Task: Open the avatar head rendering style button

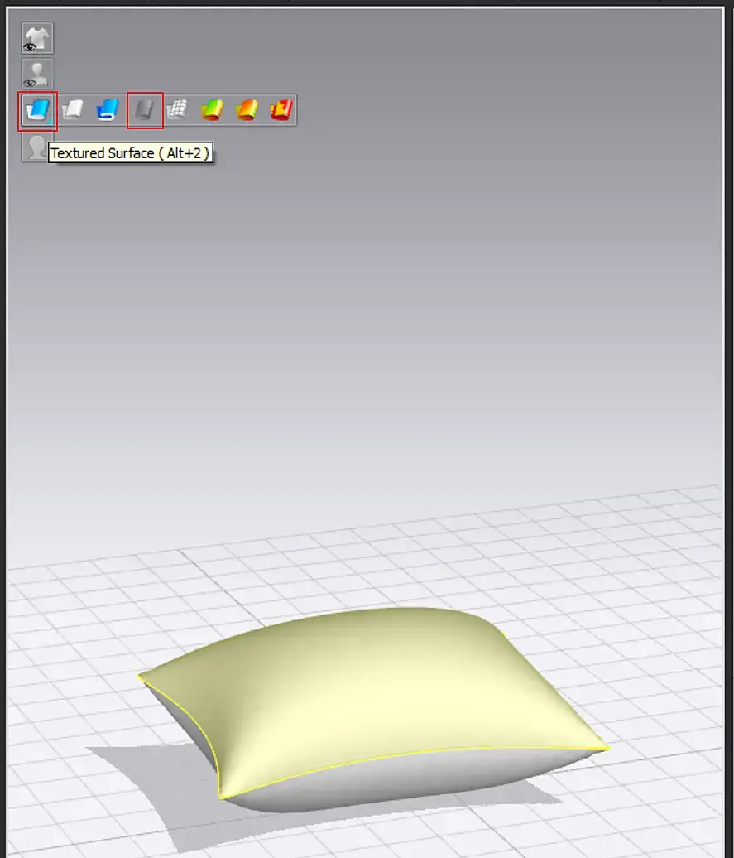Action: [36, 147]
